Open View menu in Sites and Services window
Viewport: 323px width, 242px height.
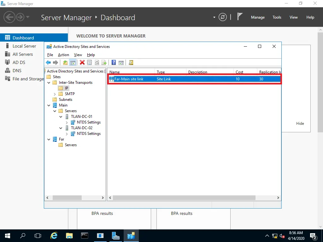tap(78, 55)
